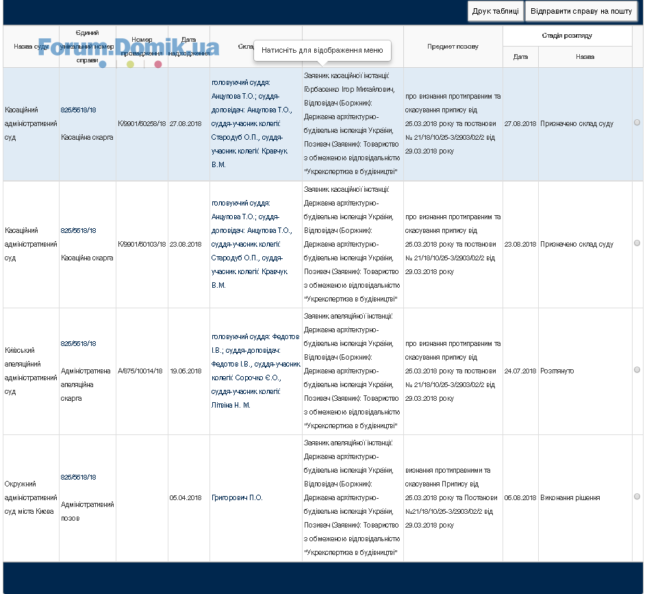Viewport: 660px width, 594px height.
Task: Click the 'Предмет позову' column header
Action: (x=453, y=47)
